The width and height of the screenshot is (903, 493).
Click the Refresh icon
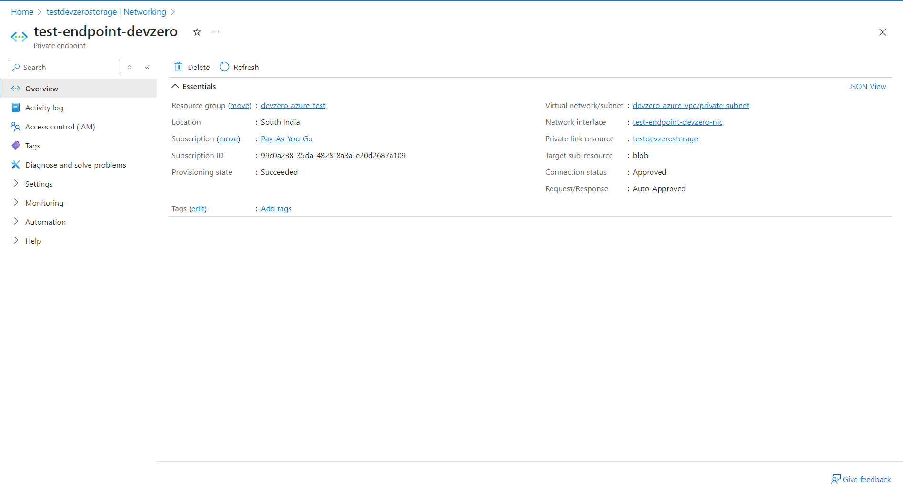[224, 67]
